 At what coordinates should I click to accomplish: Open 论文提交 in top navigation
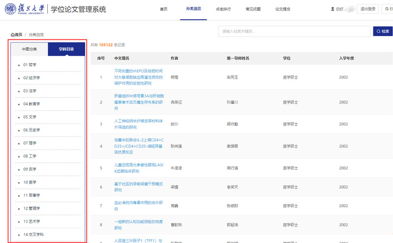[283, 9]
